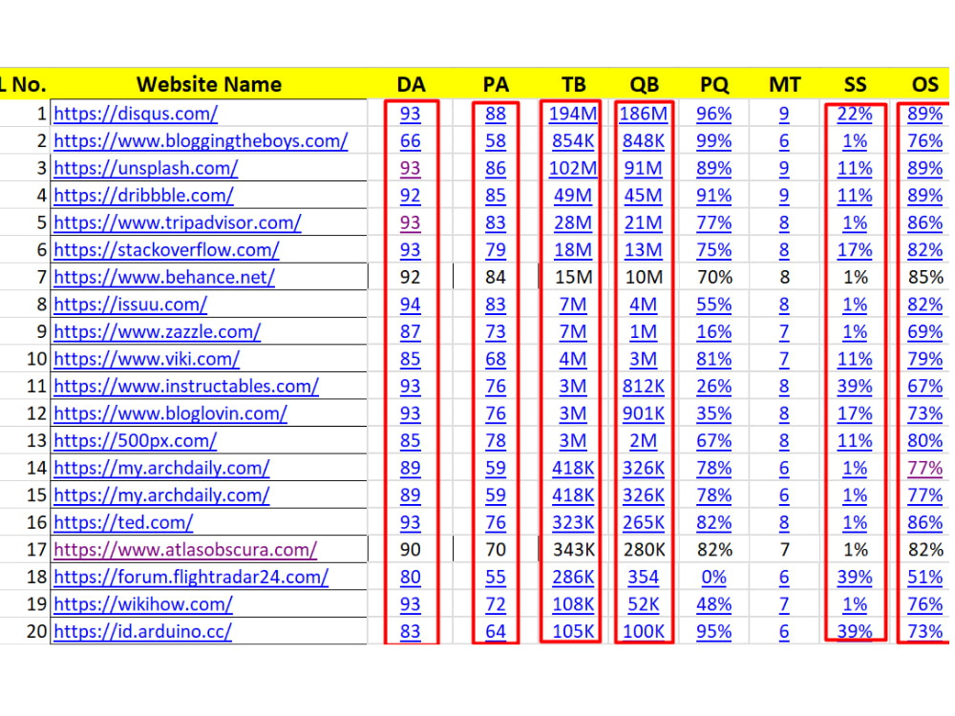Viewport: 955px width, 716px height.
Task: Select the DA column header
Action: pos(411,84)
